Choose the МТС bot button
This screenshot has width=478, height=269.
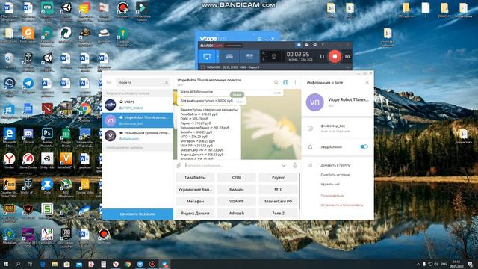pyautogui.click(x=278, y=189)
